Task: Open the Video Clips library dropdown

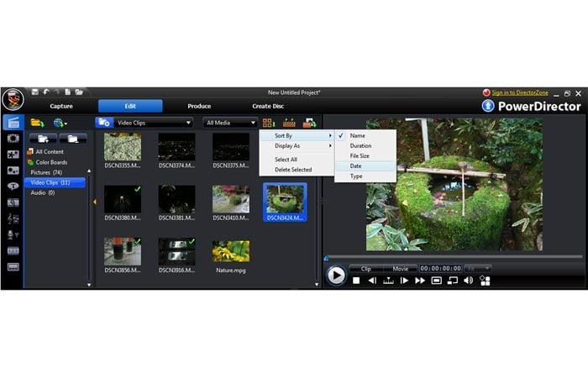Action: [154, 123]
